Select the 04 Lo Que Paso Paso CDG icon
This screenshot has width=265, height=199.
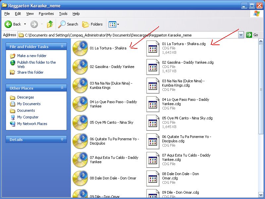[x=153, y=104]
